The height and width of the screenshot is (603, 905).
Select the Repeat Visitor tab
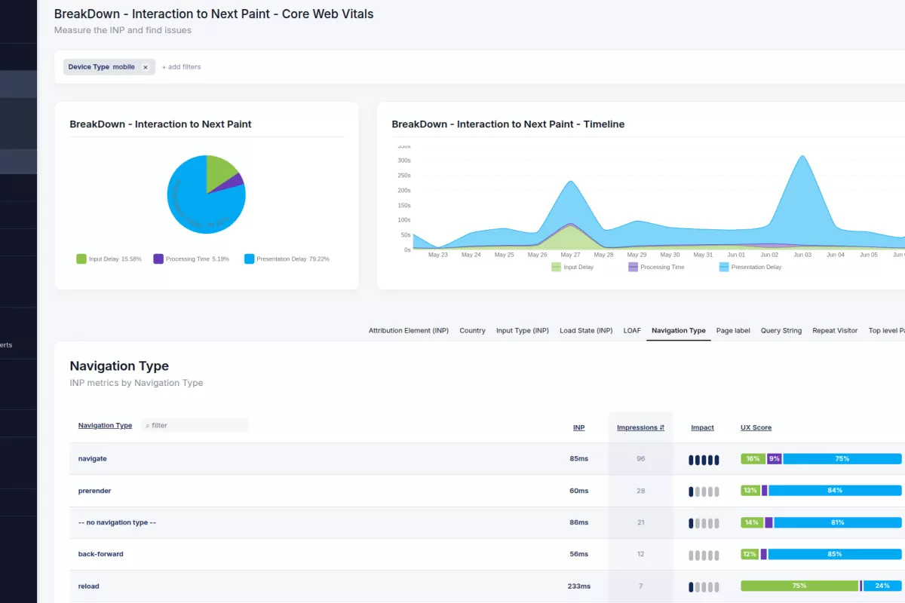835,330
